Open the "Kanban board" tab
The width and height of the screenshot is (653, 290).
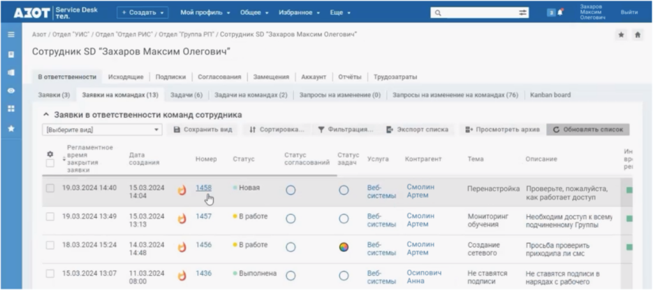(x=550, y=95)
